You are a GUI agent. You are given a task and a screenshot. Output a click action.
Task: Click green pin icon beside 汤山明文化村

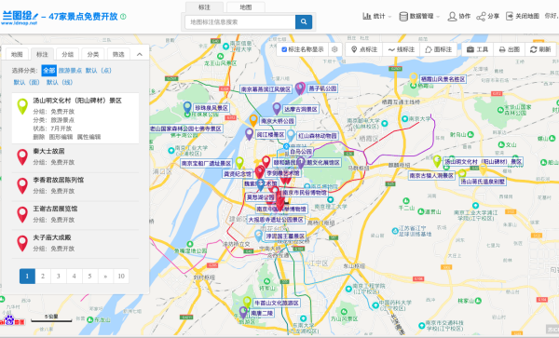click(22, 106)
